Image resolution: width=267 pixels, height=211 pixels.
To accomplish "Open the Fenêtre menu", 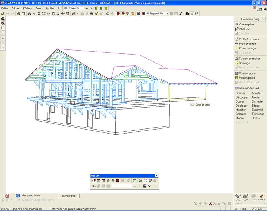I will [x=50, y=8].
